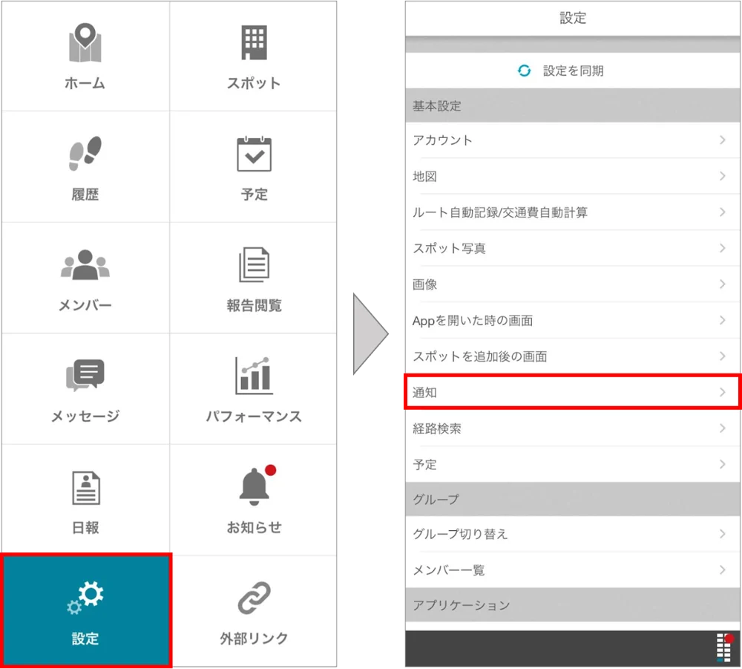This screenshot has width=742, height=669.
Task: Open the ホーム map pin icon
Action: pos(85,42)
